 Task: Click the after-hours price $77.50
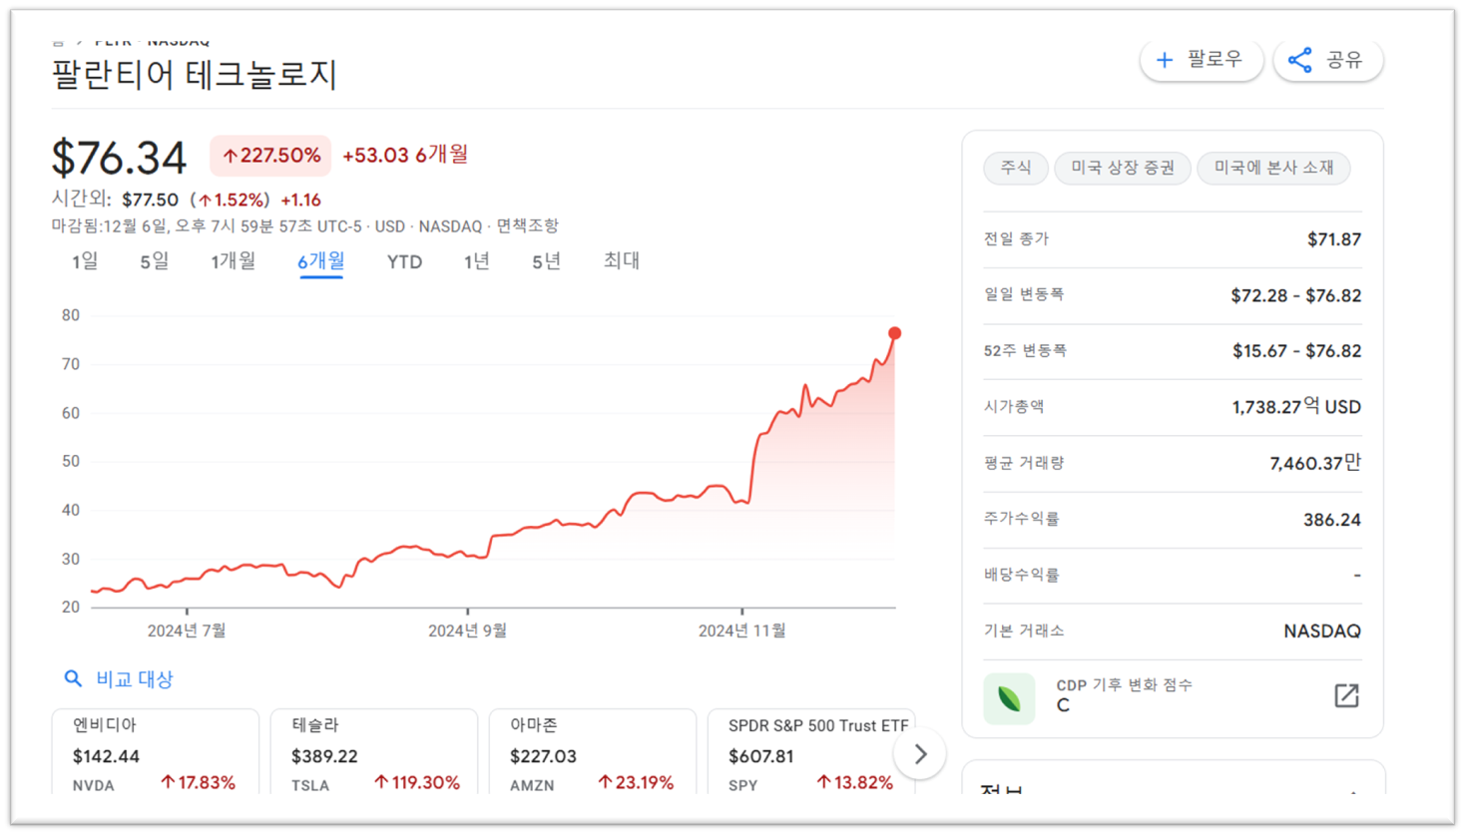(x=150, y=201)
